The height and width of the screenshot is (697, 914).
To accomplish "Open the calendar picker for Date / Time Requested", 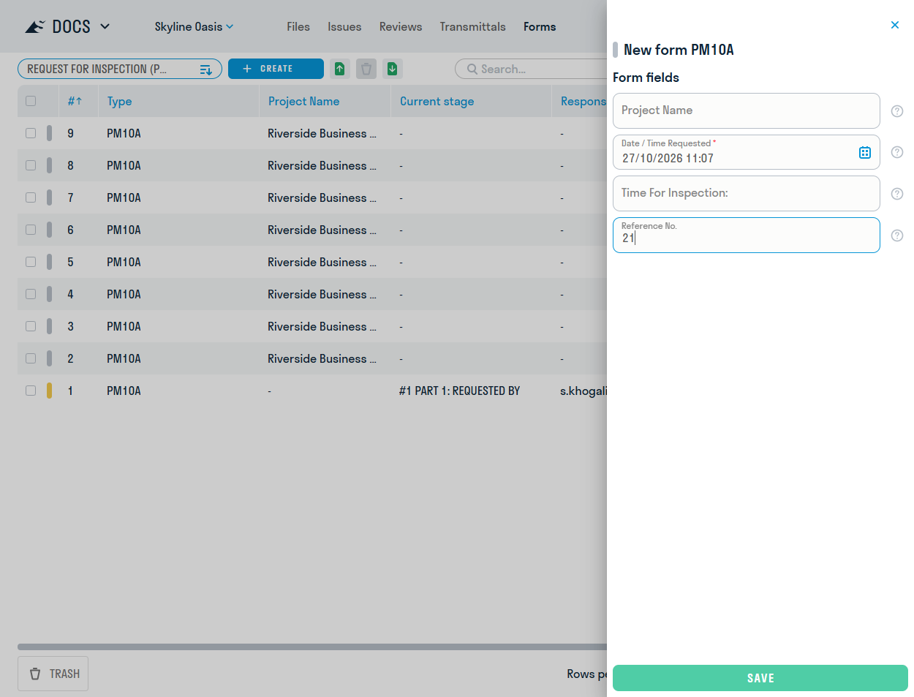I will point(865,152).
